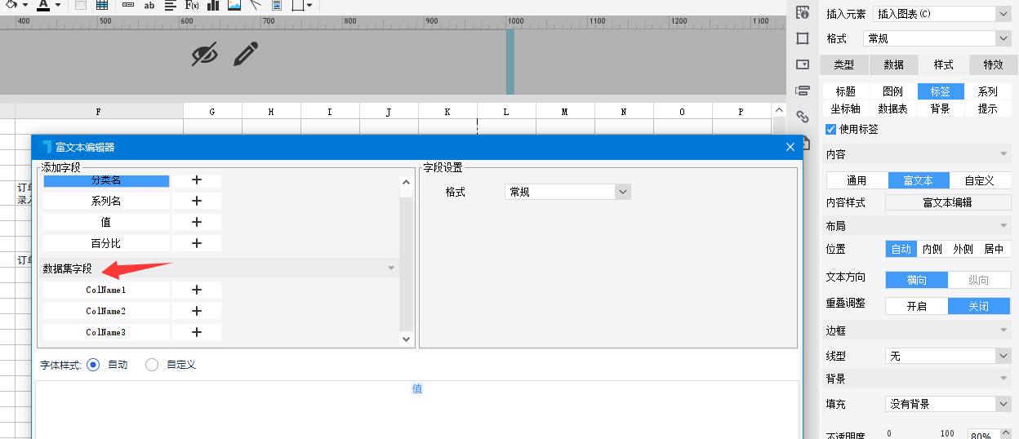Open the hyperlink chain icon in sidebar
The image size is (1019, 439).
[x=803, y=116]
